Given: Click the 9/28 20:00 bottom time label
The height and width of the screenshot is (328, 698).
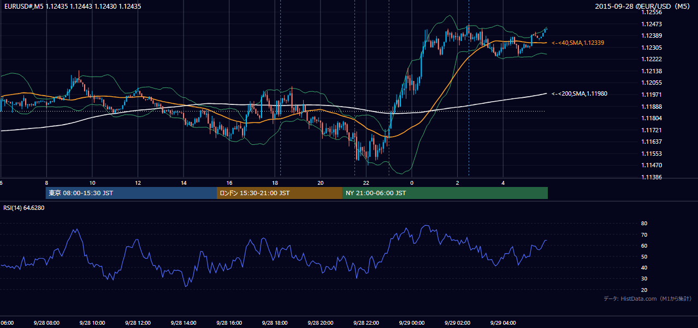Looking at the screenshot, I should pyautogui.click(x=320, y=323).
